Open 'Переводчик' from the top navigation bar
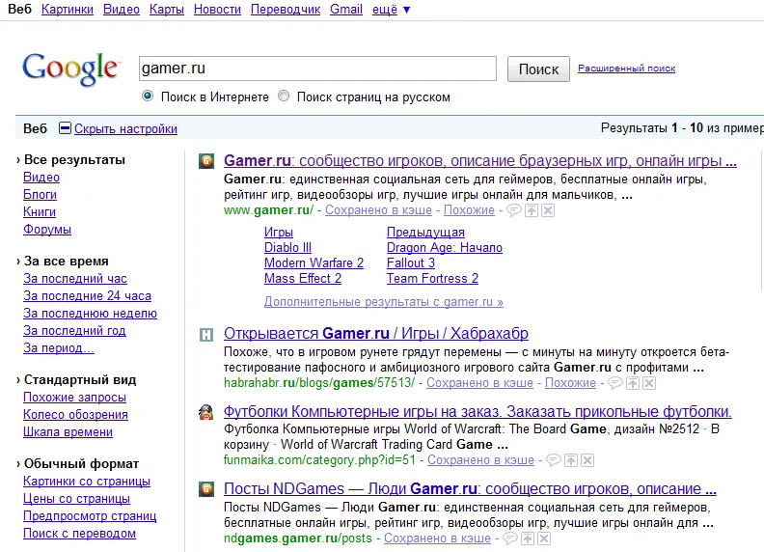This screenshot has height=552, width=764. (285, 10)
